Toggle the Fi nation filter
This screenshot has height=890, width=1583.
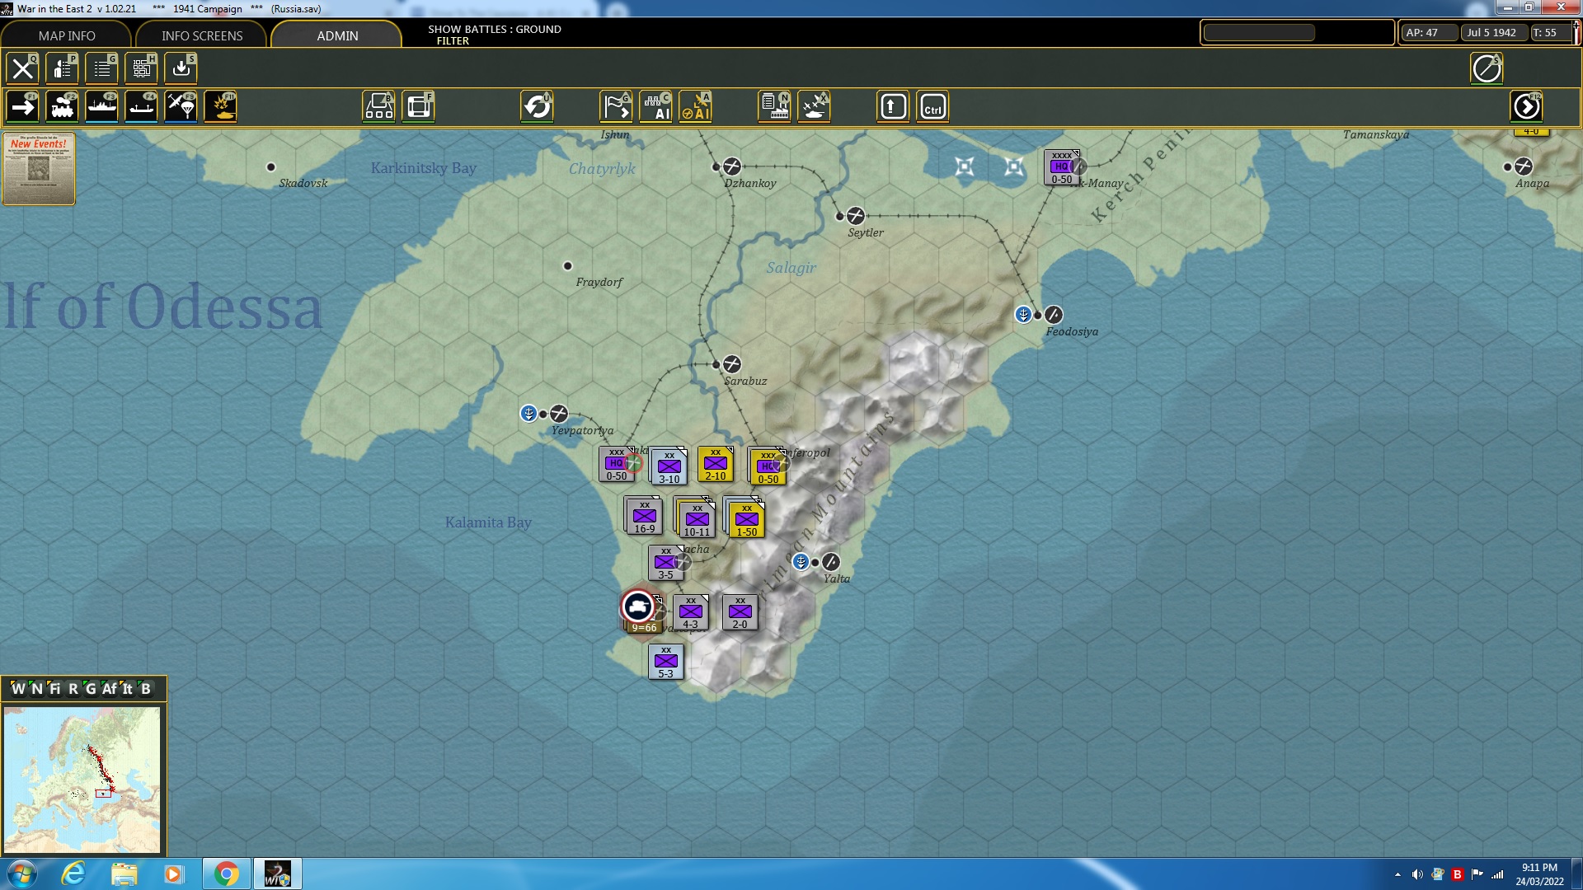[55, 689]
